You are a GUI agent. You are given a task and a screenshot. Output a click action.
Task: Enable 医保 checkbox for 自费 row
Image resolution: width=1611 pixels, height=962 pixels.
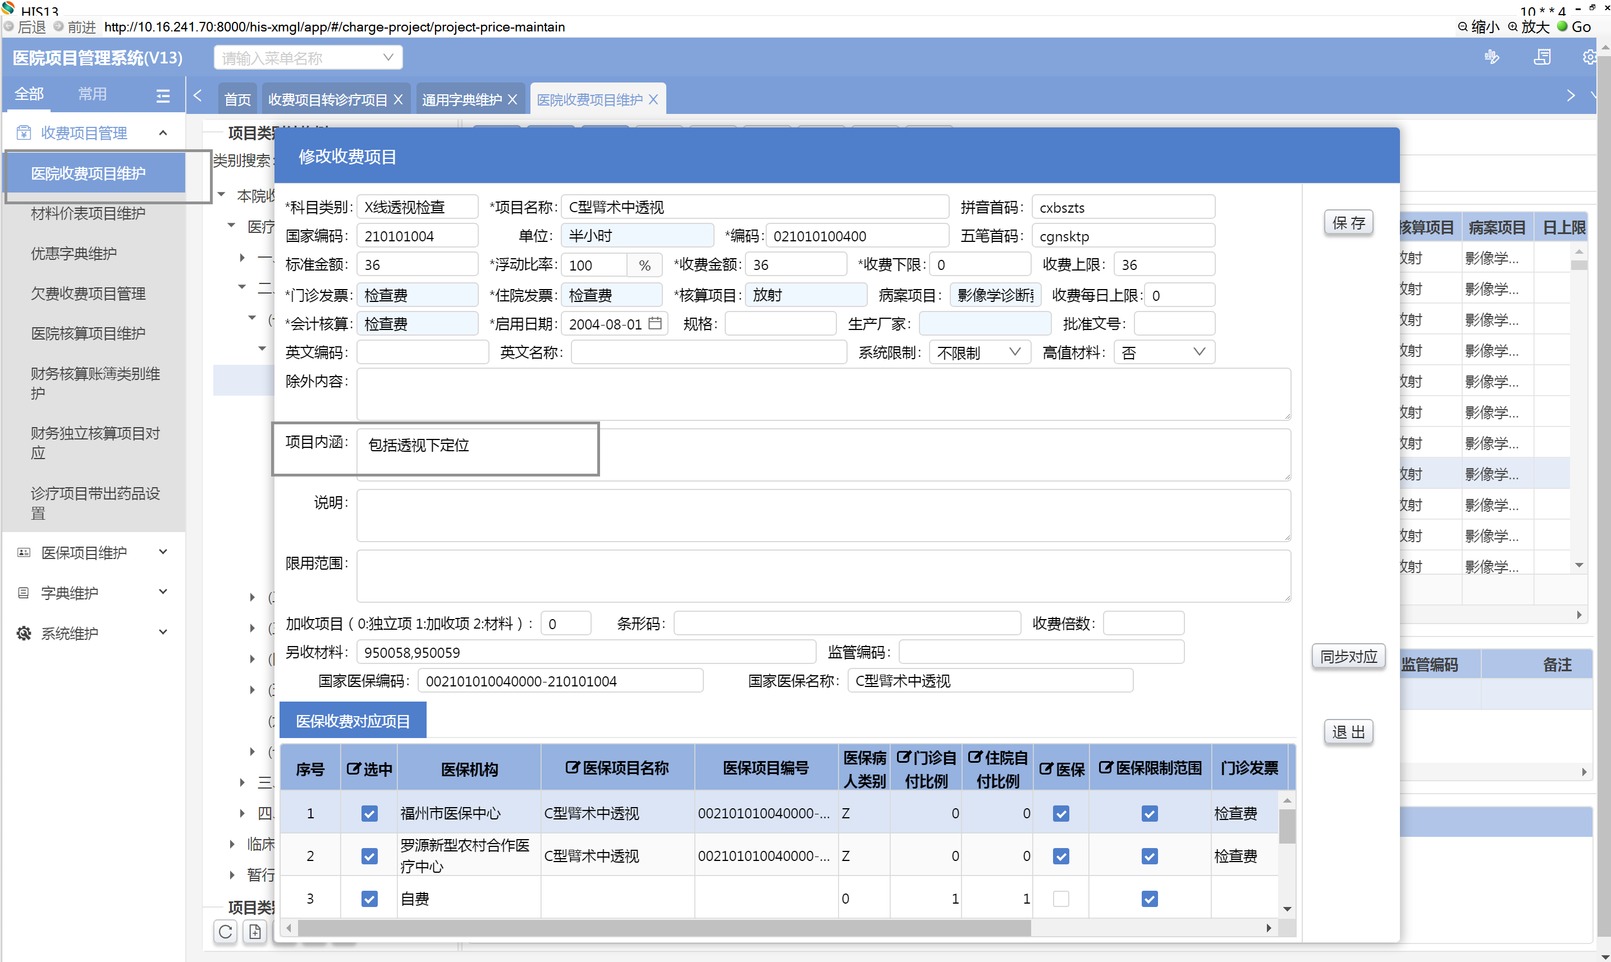pos(1060,899)
